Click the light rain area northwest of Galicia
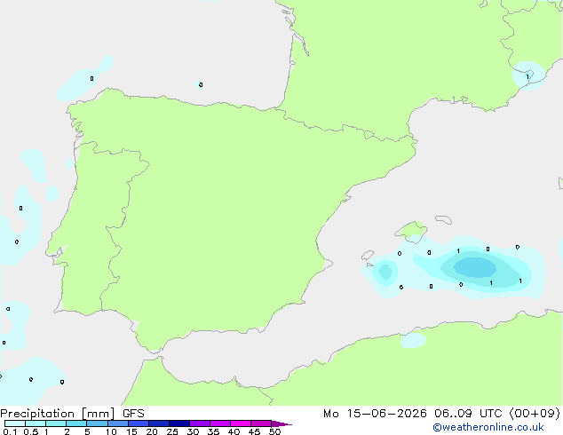Image resolution: width=563 pixels, height=435 pixels. click(84, 79)
